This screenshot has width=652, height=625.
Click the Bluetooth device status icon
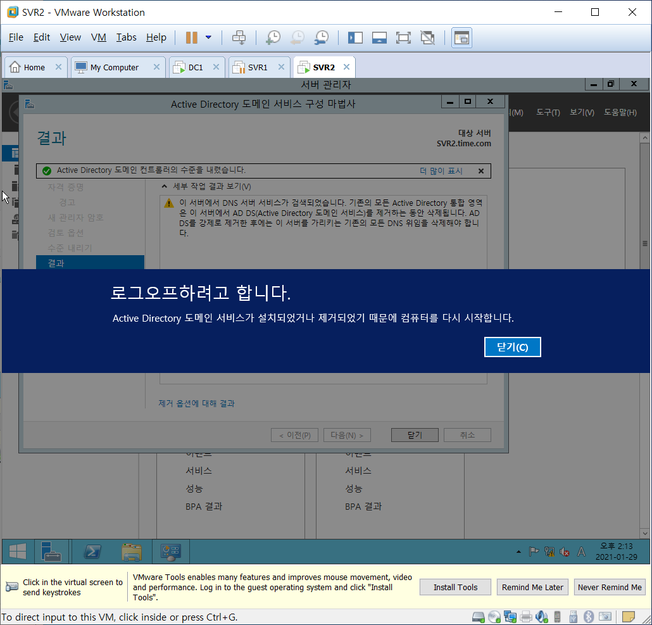(x=588, y=617)
